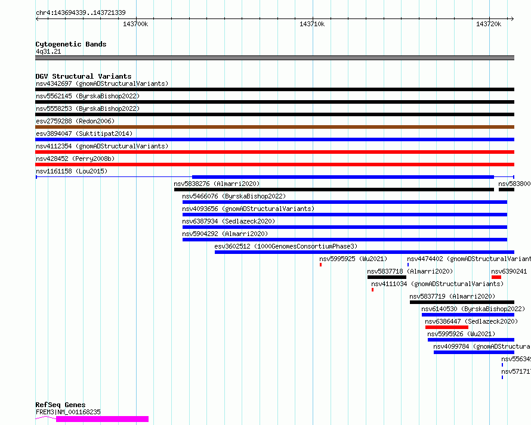
Task: Select nsv4111034 gnomAD variant label
Action: pyautogui.click(x=437, y=284)
